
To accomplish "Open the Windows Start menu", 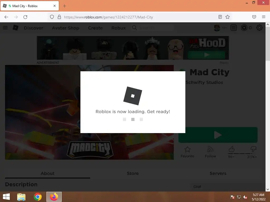I will coord(6,197).
